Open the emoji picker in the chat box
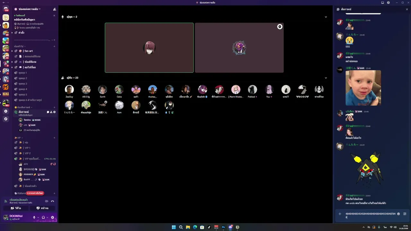This screenshot has height=231, width=411. (x=398, y=214)
